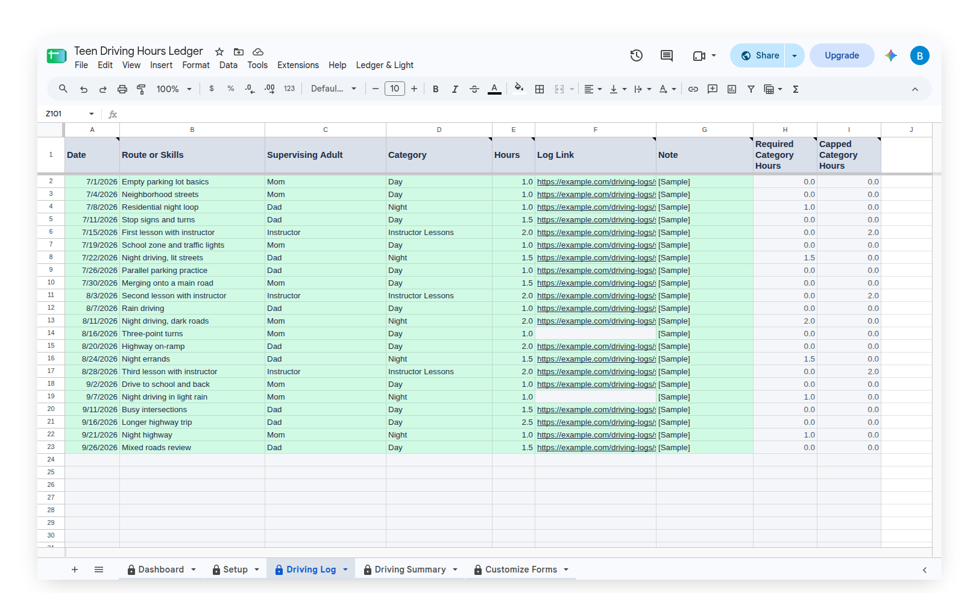Open the text wrapping dropdown

[643, 89]
